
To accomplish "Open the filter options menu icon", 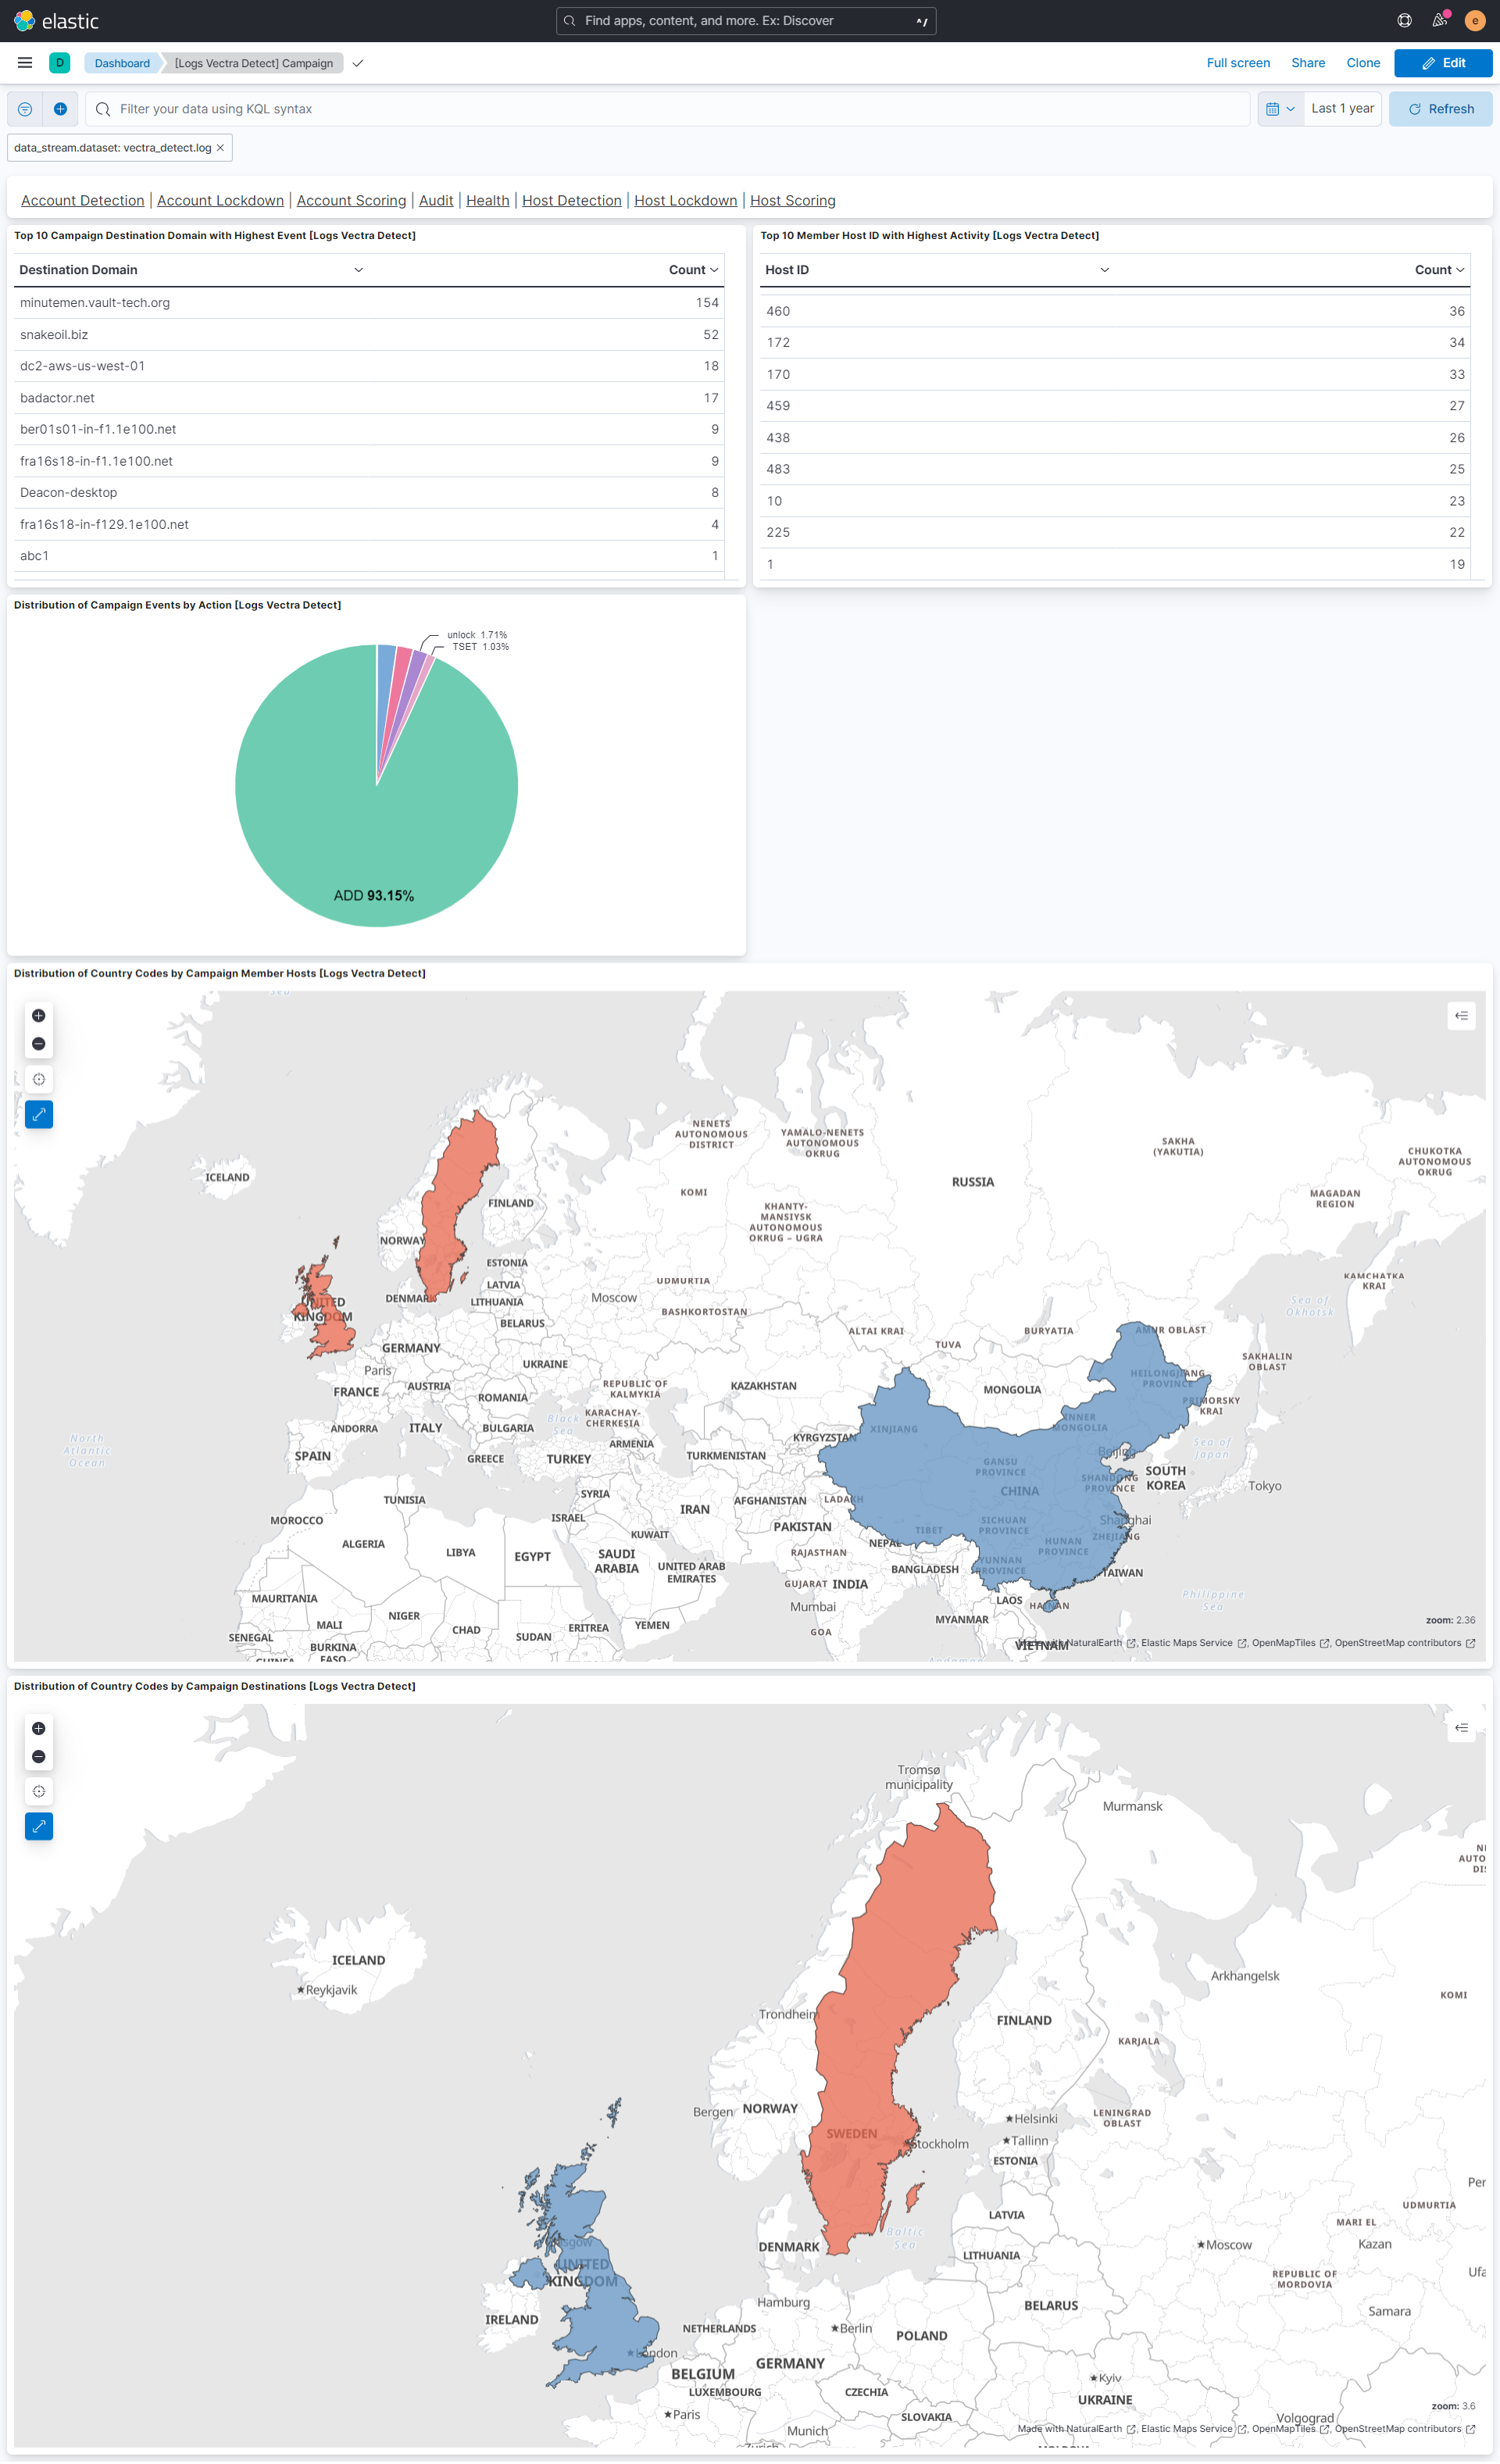I will (25, 109).
